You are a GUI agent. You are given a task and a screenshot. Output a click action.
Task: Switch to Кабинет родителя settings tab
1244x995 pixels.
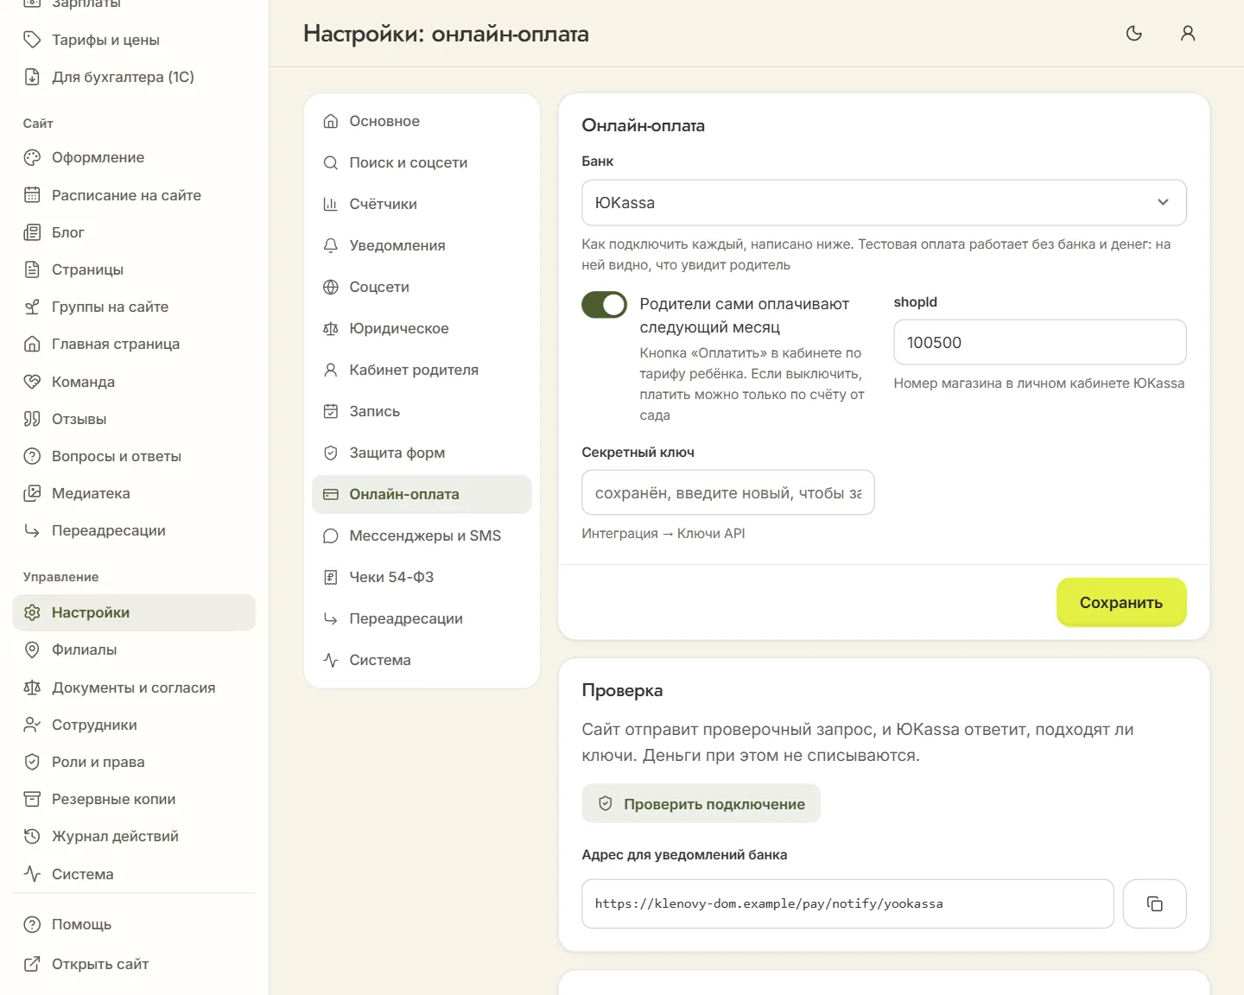(422, 370)
